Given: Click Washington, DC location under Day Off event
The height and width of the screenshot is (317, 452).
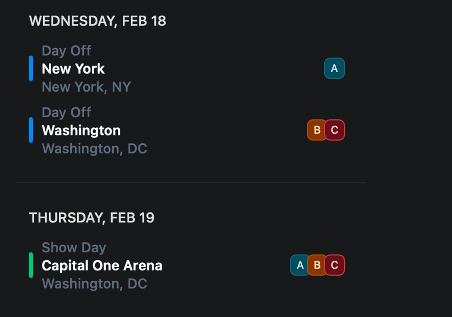Looking at the screenshot, I should point(94,149).
